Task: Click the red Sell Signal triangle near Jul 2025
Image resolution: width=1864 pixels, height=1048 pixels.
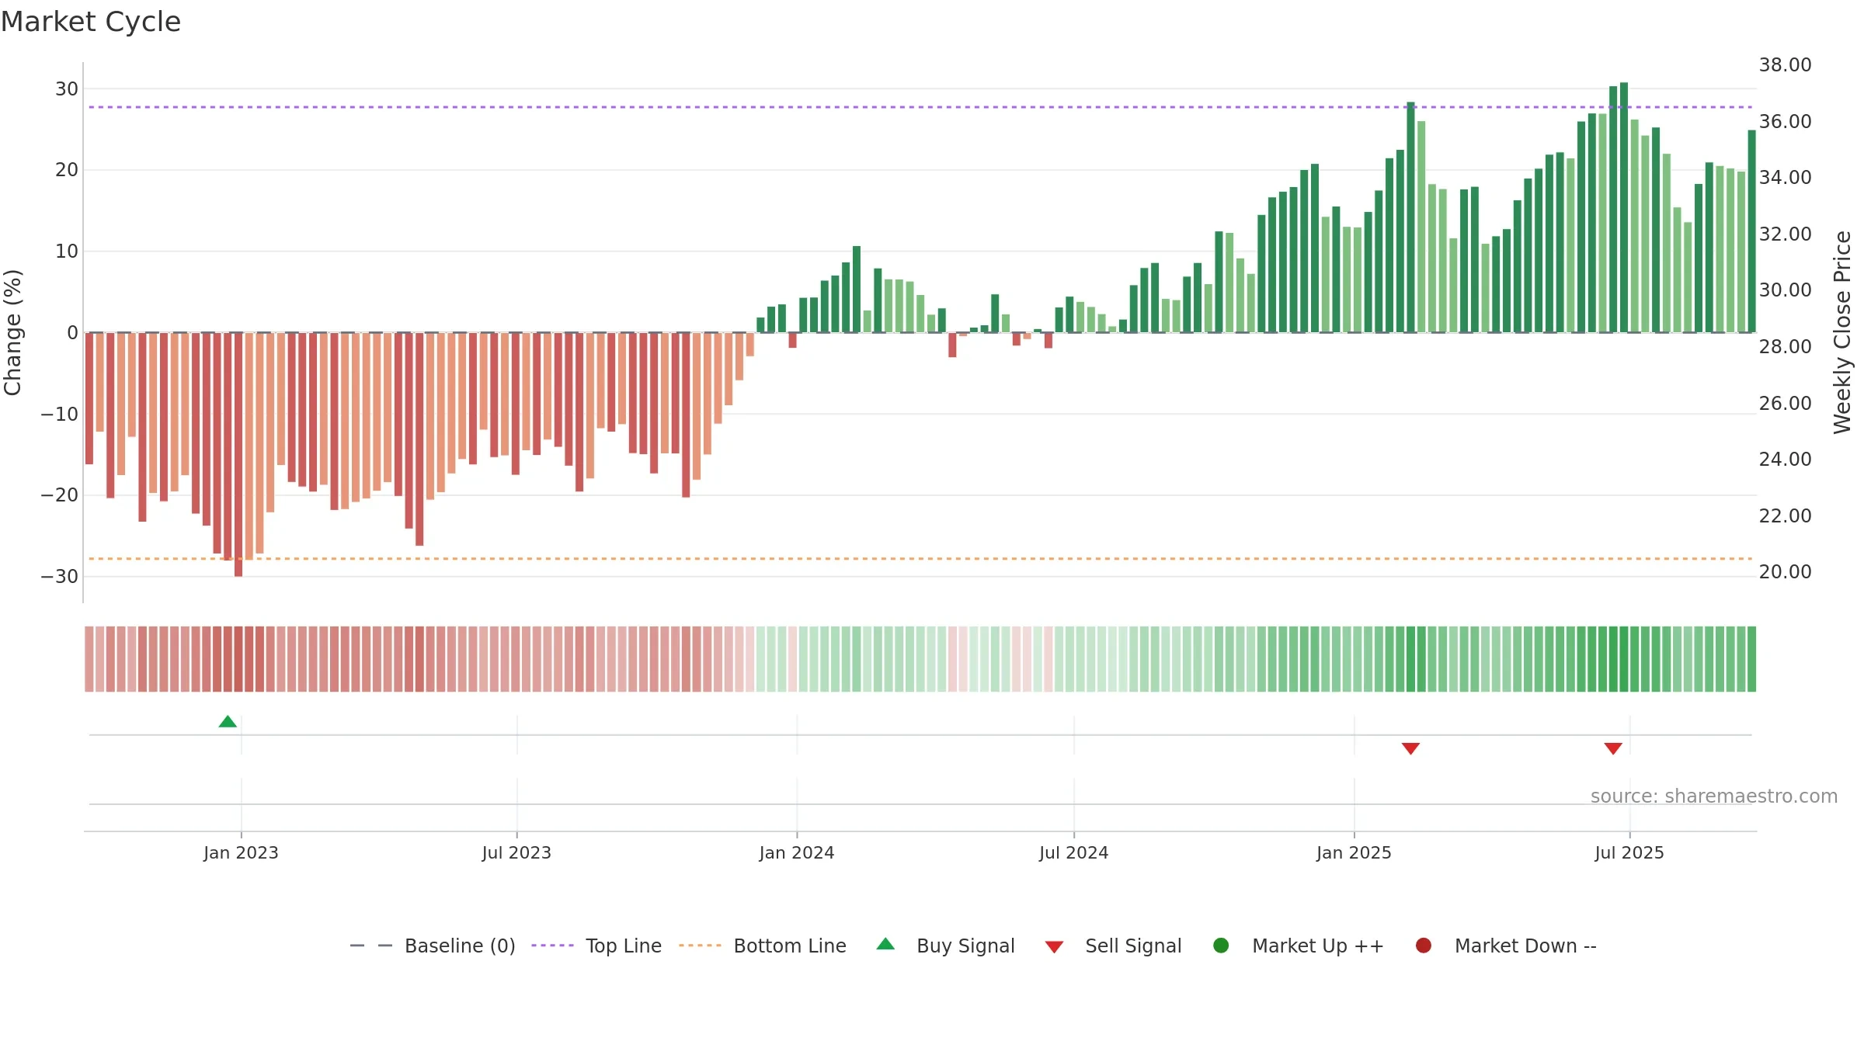Action: pos(1613,748)
